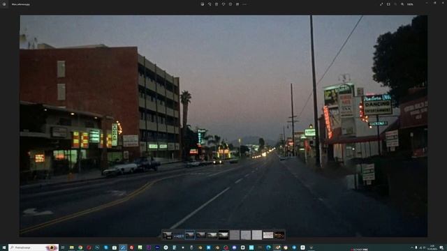Screen dimensions: 447x251
Task: Click the image file name in title bar
Action: click(20, 4)
